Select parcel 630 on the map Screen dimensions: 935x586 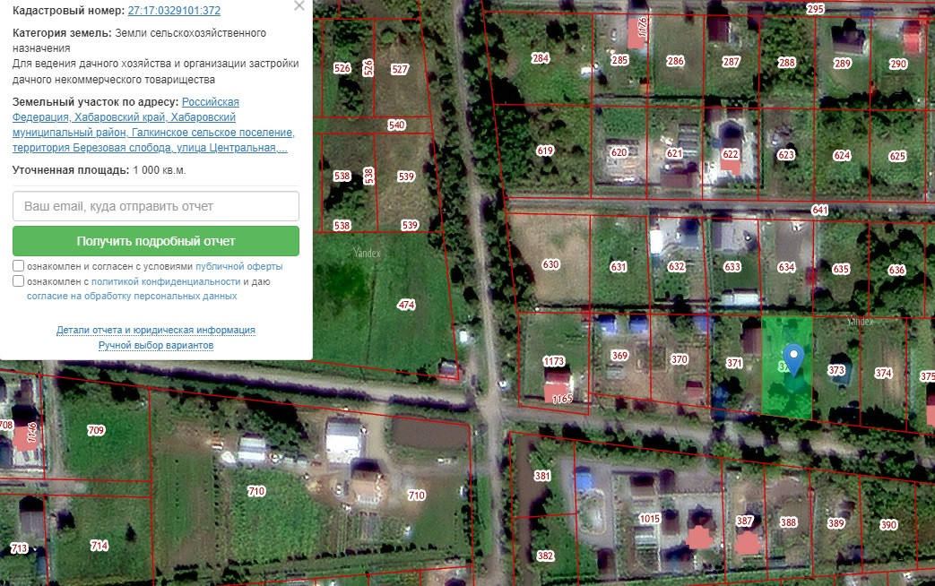(550, 264)
